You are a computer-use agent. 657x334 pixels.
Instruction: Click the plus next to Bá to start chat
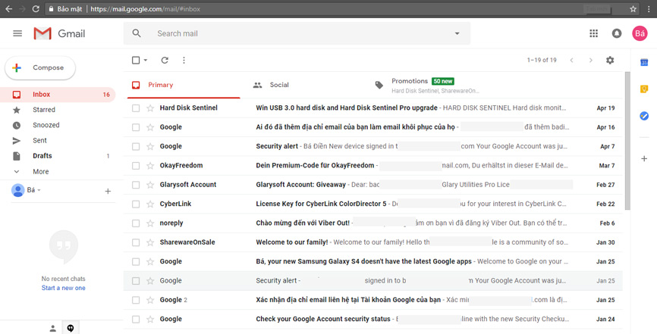108,192
